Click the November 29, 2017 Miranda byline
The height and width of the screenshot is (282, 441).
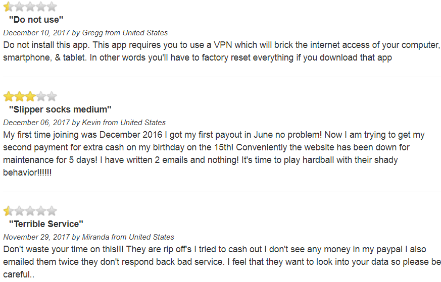pyautogui.click(x=88, y=237)
